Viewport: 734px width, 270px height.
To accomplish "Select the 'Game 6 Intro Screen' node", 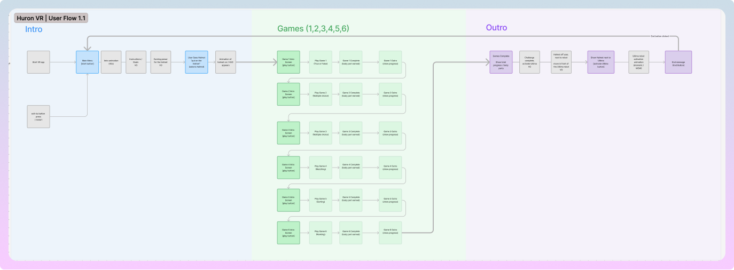I will [288, 233].
